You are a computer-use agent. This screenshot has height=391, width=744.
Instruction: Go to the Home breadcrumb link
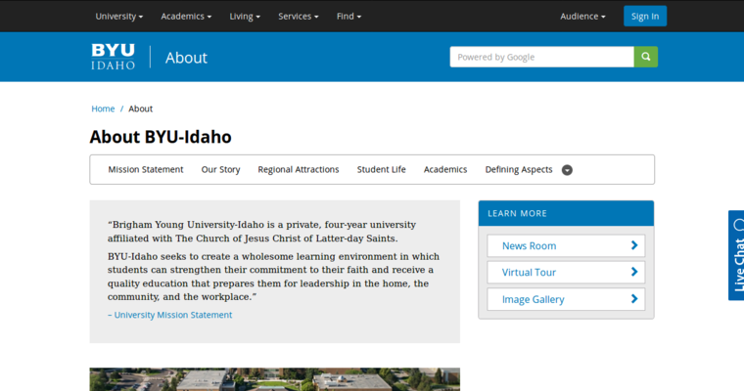tap(103, 109)
